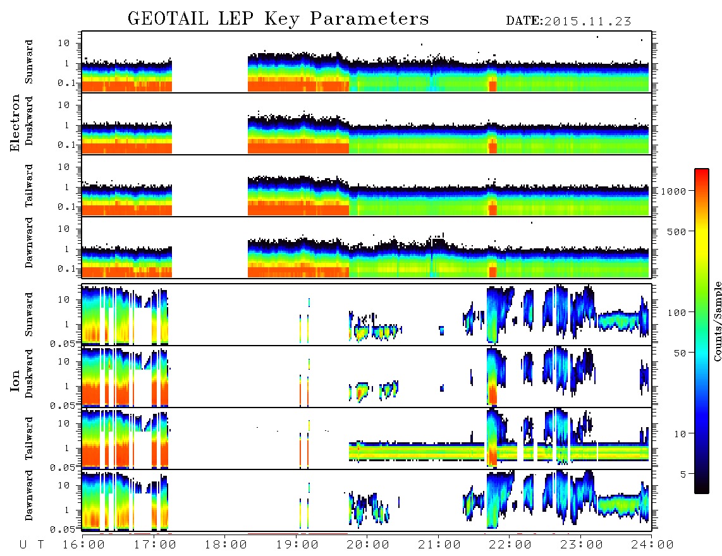Click the Ion Tailward spectrogram panel

[367, 438]
